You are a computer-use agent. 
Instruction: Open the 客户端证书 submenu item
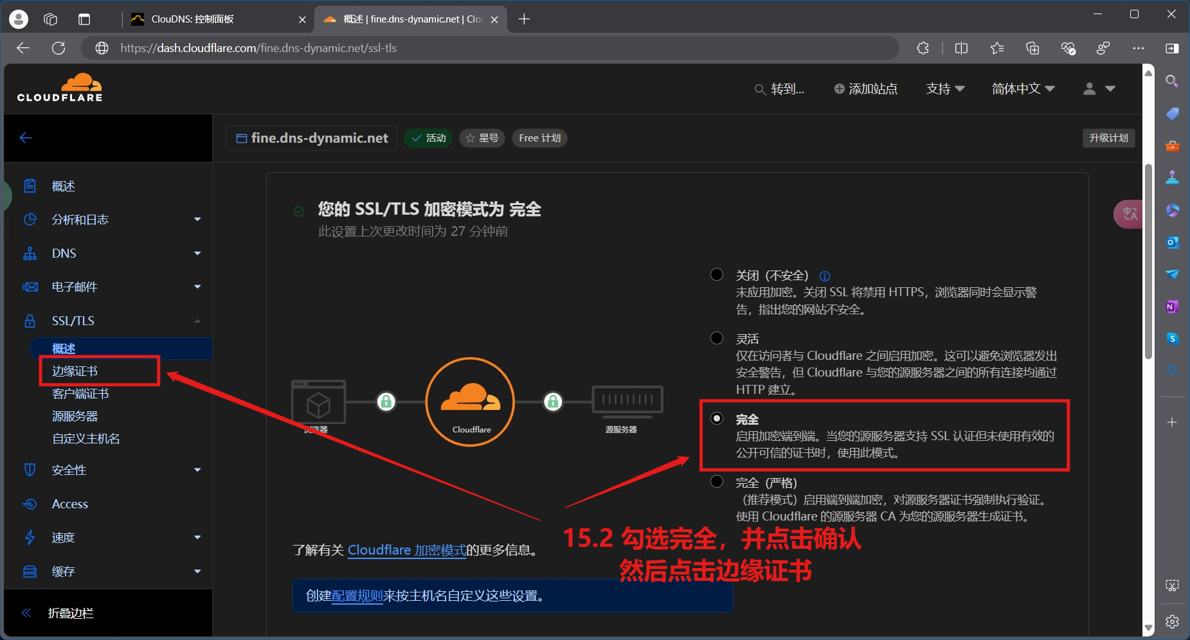pyautogui.click(x=80, y=394)
